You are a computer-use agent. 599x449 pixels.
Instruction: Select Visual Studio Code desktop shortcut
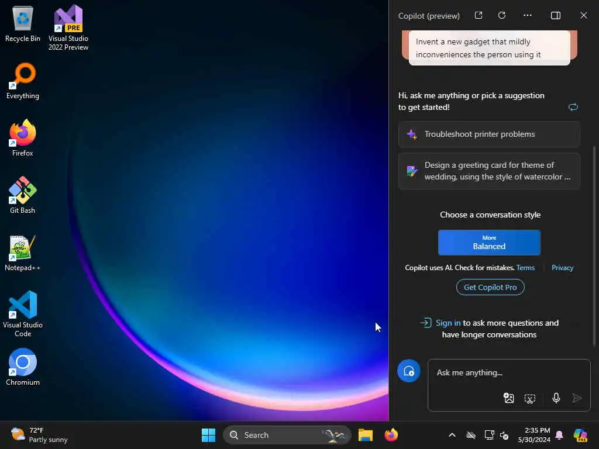[x=23, y=314]
